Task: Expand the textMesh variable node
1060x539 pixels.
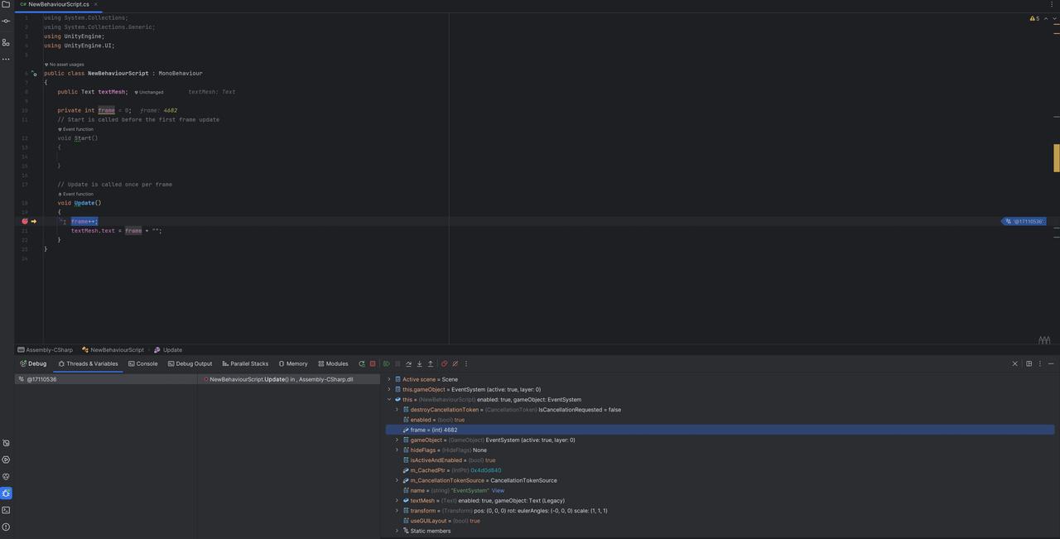Action: point(397,501)
